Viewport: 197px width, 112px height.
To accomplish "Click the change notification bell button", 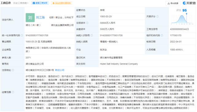I will point(62,3).
